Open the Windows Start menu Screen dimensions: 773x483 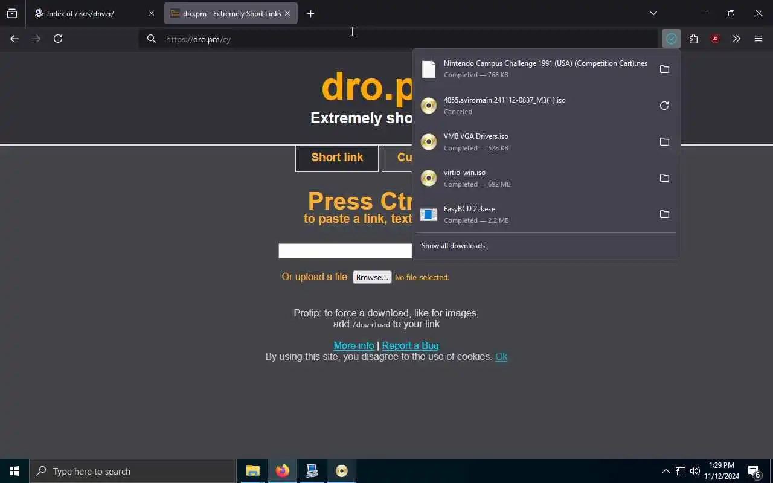[14, 471]
